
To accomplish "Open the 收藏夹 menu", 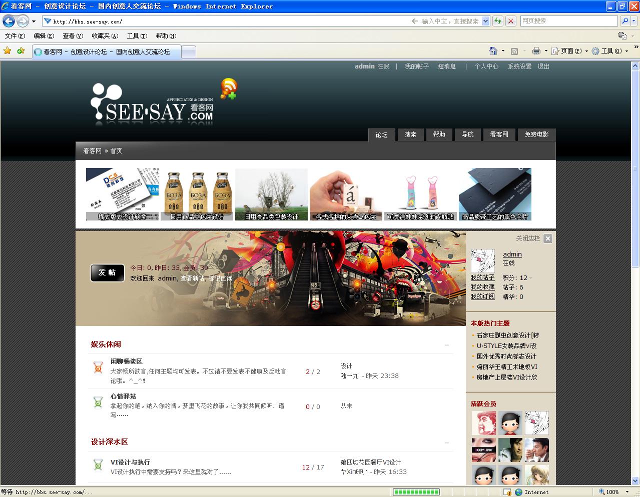I will (x=105, y=35).
